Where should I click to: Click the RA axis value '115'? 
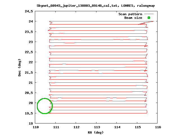click(x=138, y=127)
